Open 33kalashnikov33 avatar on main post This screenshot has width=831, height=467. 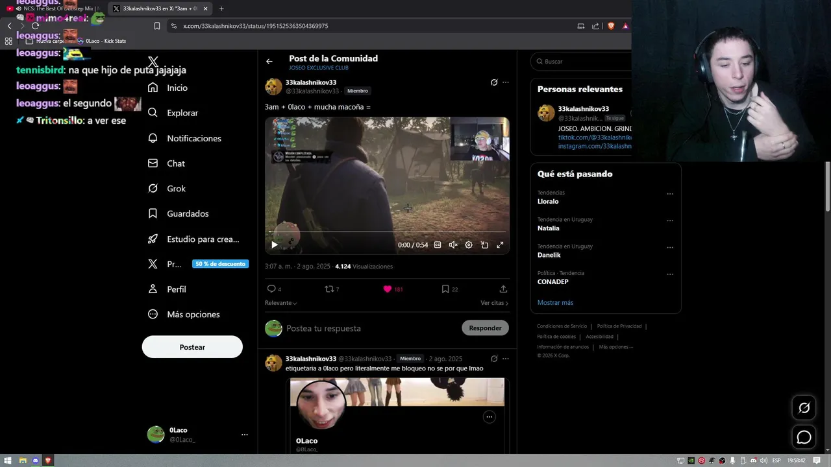tap(273, 87)
